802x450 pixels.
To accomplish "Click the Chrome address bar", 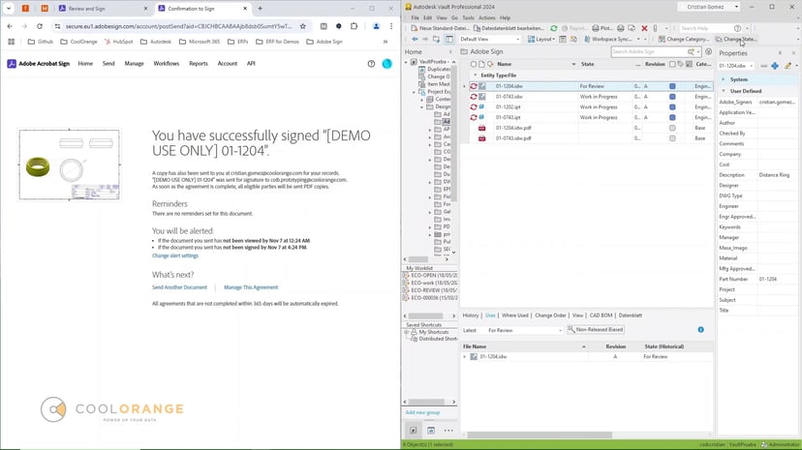I will pos(178,26).
